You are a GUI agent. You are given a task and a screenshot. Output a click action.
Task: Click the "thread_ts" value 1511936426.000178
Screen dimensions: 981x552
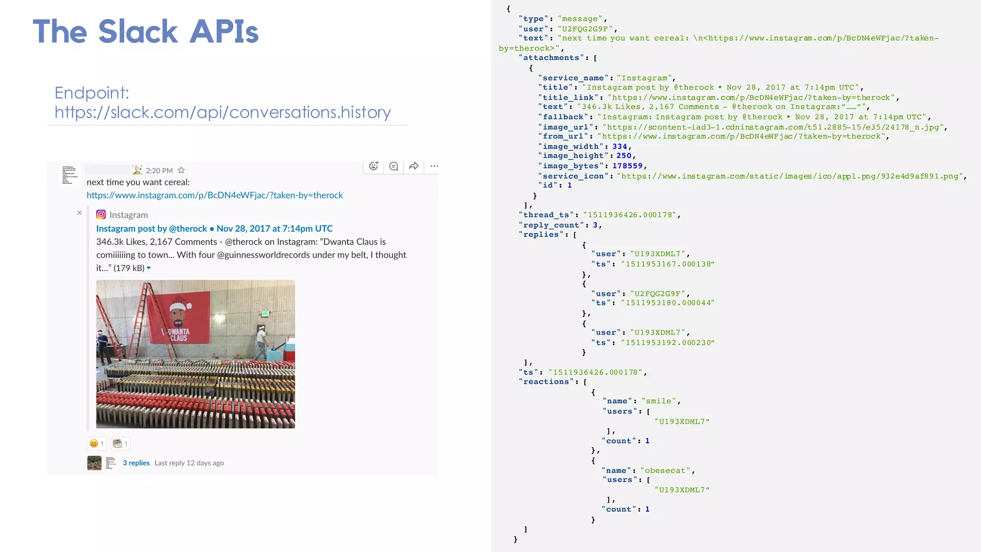pos(629,215)
